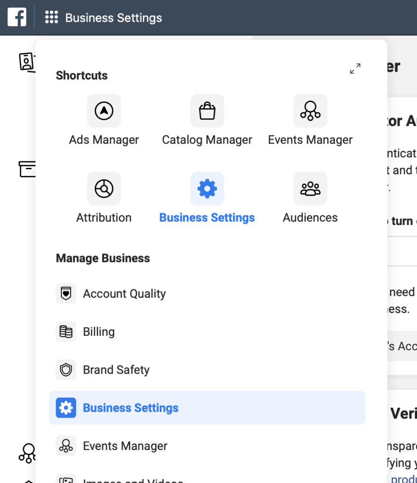Viewport: 417px width, 483px height.
Task: Open Events Manager in Manage Business list
Action: point(125,446)
